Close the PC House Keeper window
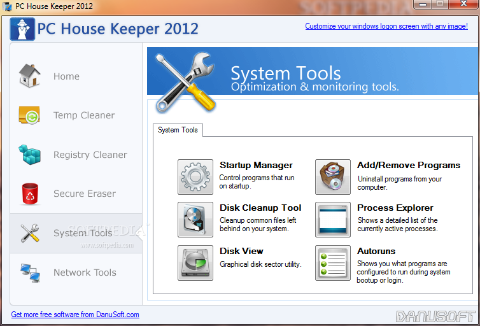This screenshot has height=326, width=480. (463, 4)
